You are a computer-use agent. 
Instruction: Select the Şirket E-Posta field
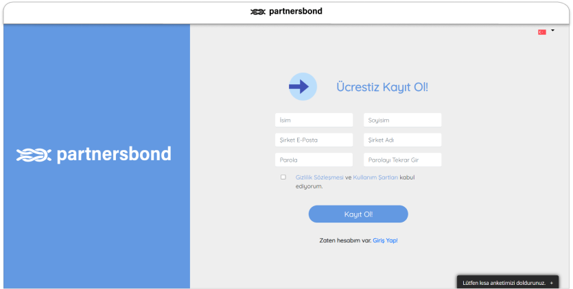(314, 140)
